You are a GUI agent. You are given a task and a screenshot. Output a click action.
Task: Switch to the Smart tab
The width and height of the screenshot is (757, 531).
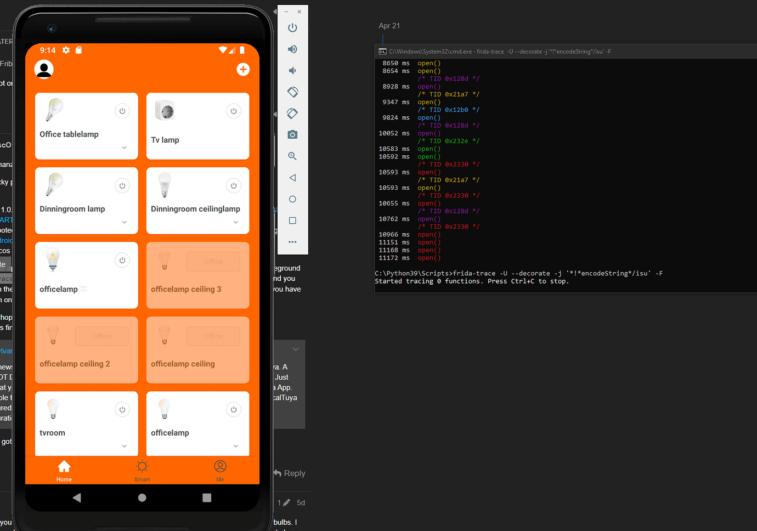(x=142, y=471)
